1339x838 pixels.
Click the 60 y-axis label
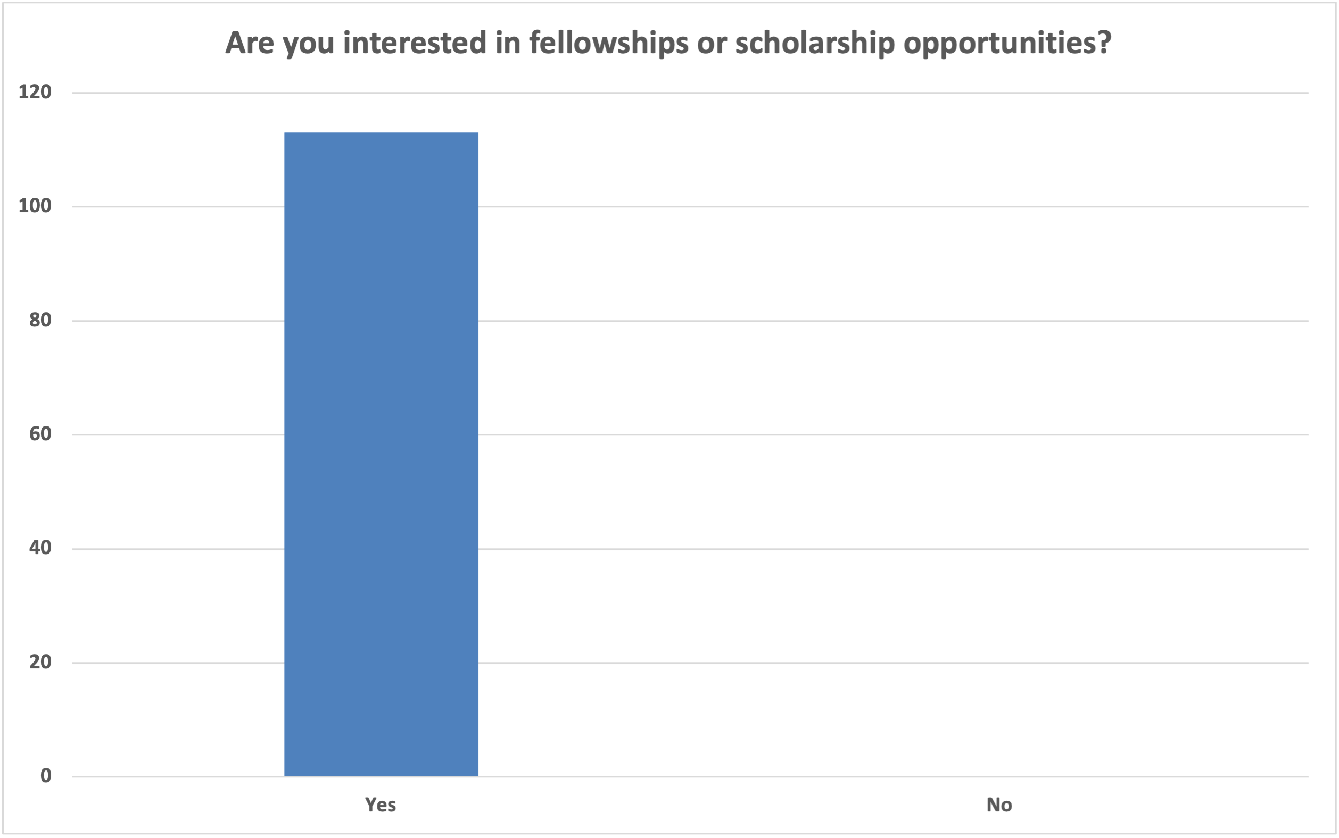tap(40, 434)
